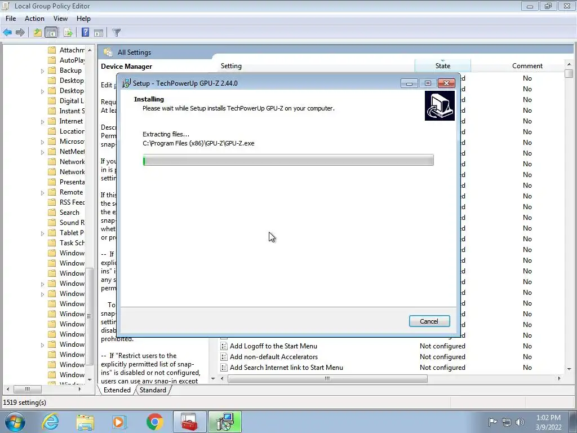This screenshot has height=433, width=577.
Task: Click the settings list scroll-down arrow
Action: (x=569, y=369)
